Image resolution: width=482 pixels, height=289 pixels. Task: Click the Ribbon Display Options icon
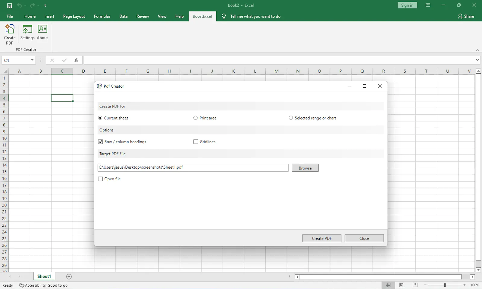[x=428, y=5]
